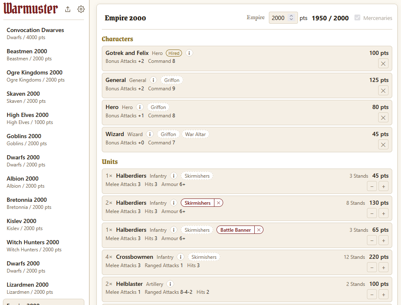The image size is (401, 305).
Task: Decrease 45 pts Halberdiers count
Action: pyautogui.click(x=372, y=186)
